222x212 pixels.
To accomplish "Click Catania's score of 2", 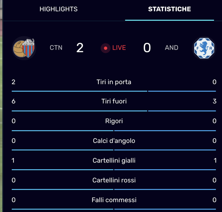I will pos(80,48).
